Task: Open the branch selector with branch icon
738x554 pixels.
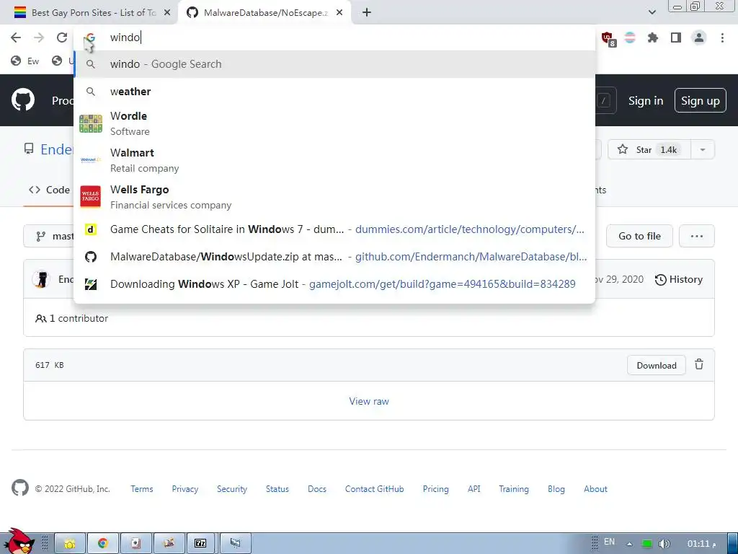Action: [49, 236]
